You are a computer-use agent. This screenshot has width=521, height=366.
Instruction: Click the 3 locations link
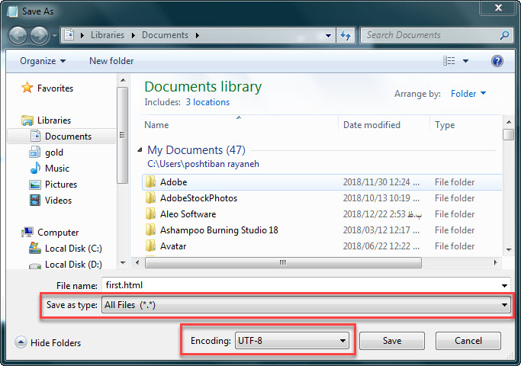click(207, 102)
